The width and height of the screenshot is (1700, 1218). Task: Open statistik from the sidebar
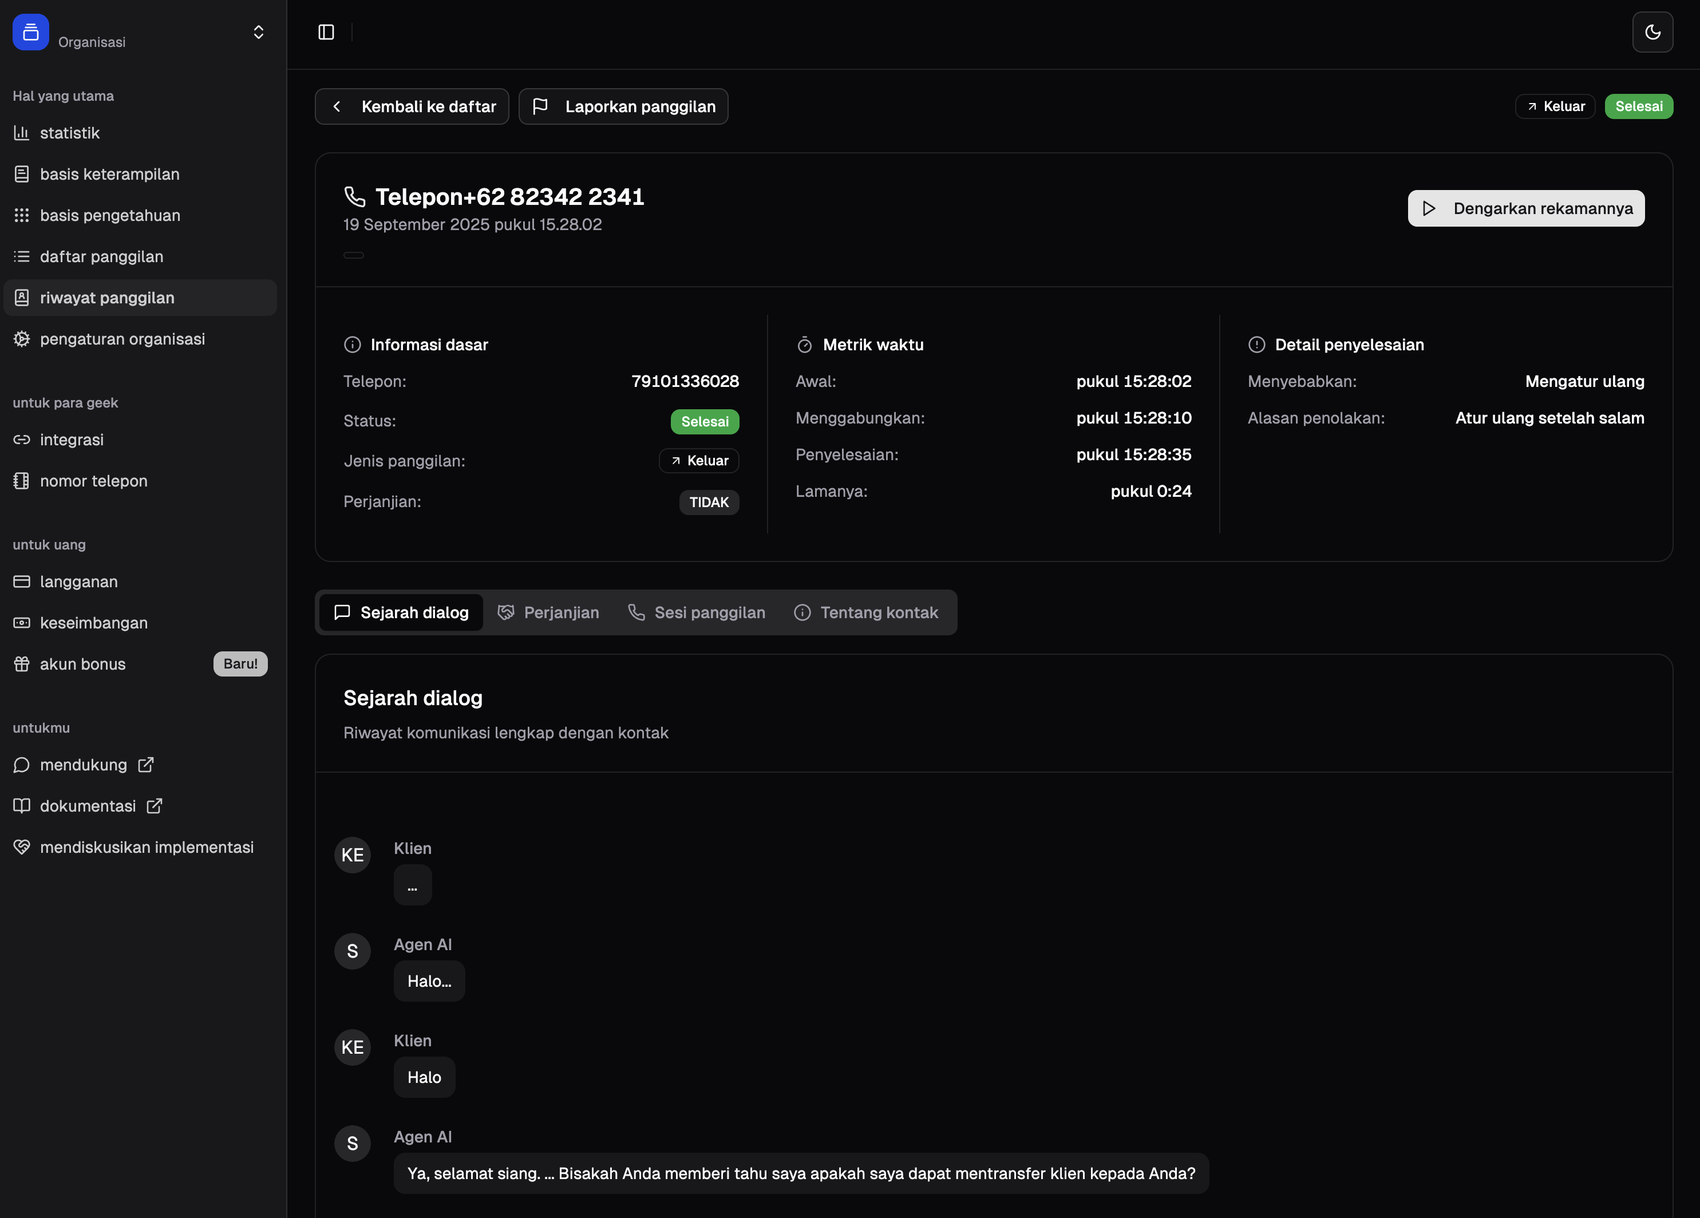[69, 133]
